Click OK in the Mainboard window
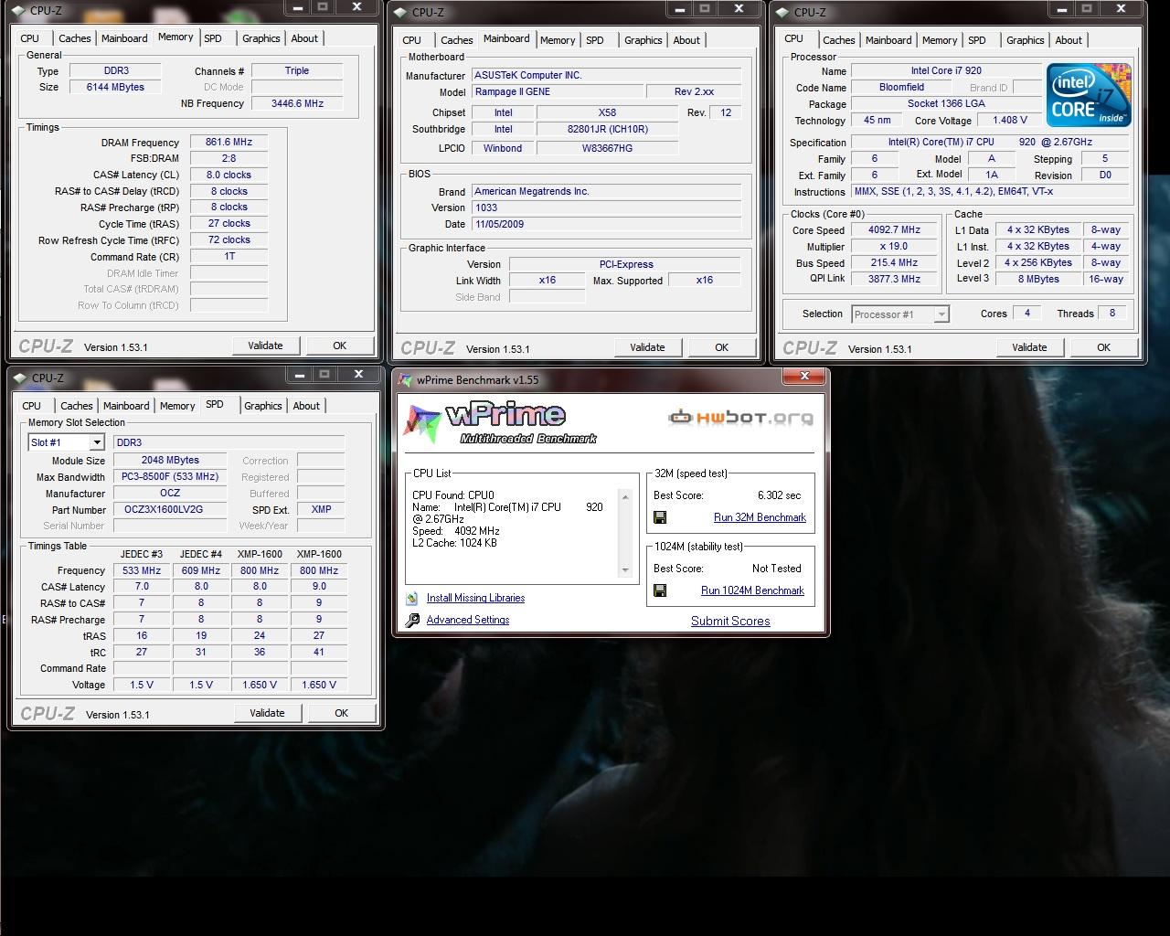Viewport: 1170px width, 936px height. pos(722,347)
